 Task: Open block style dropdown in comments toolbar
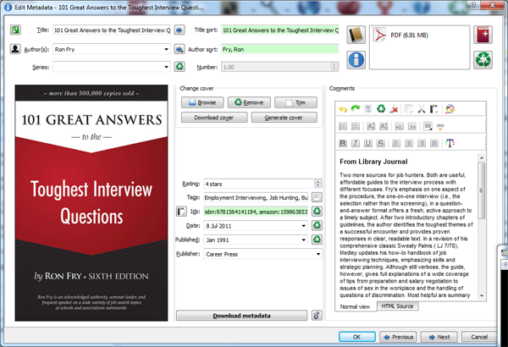pyautogui.click(x=428, y=126)
